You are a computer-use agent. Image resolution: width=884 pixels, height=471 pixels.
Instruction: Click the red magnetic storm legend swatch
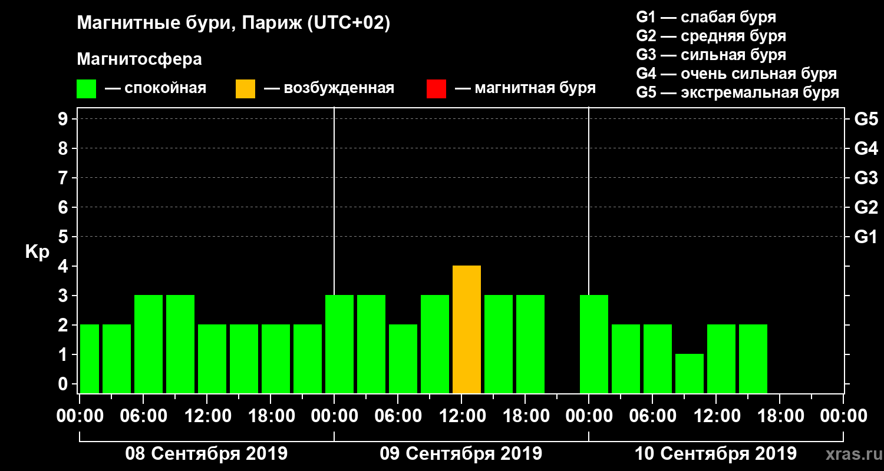point(437,89)
